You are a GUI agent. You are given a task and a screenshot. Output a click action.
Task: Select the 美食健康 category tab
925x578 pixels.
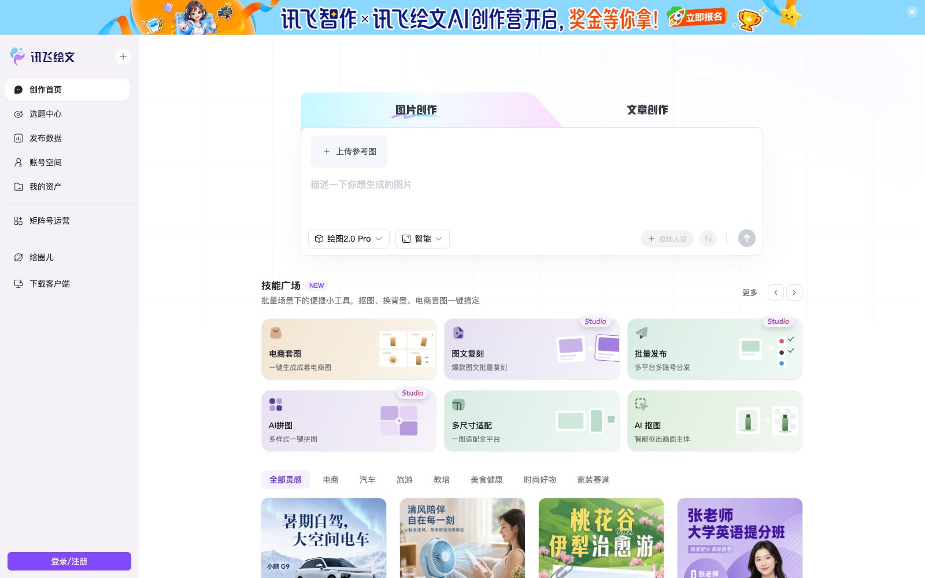point(487,480)
